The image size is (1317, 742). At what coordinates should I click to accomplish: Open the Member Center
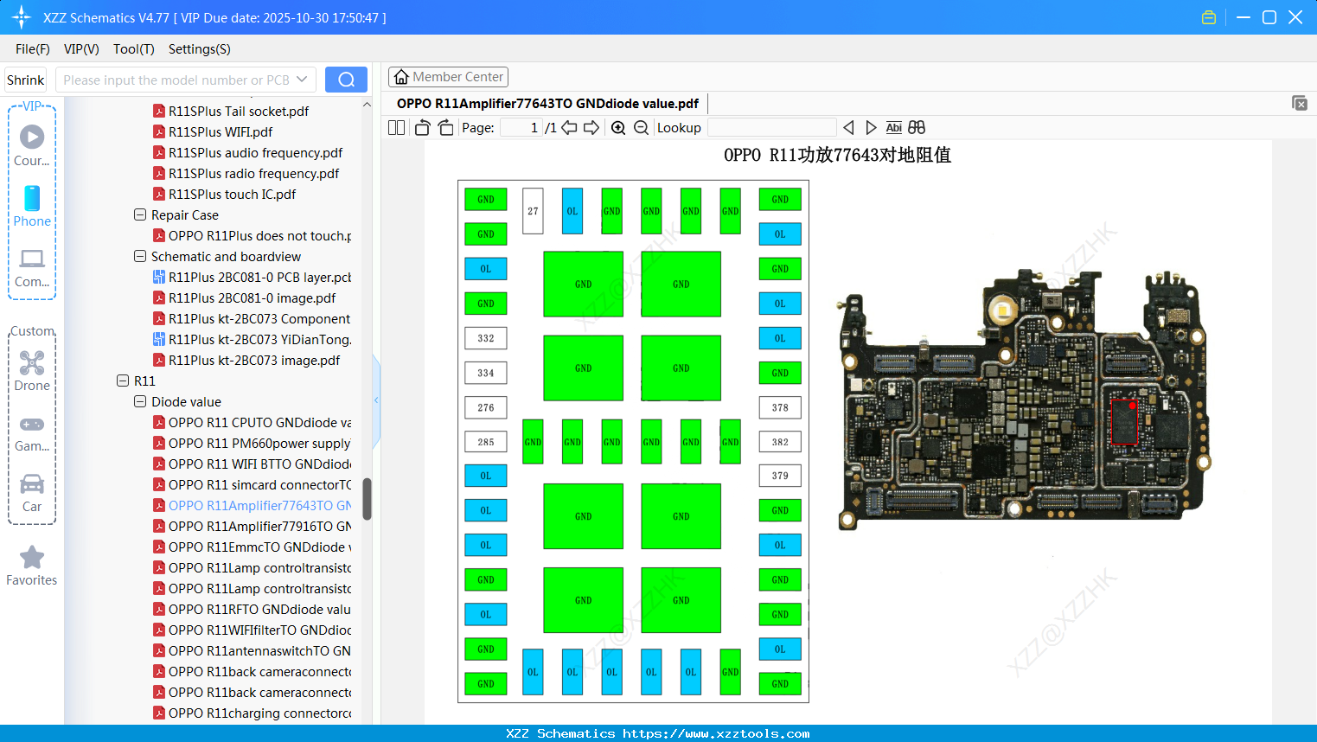448,77
